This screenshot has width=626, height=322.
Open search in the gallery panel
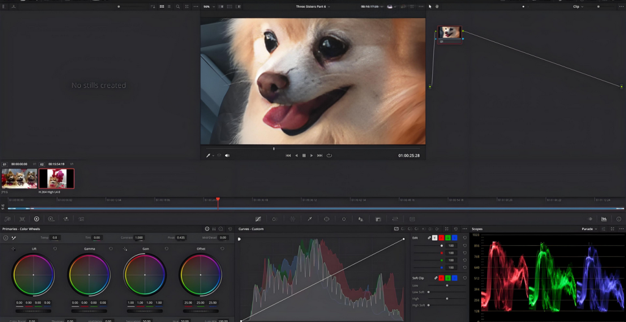point(178,7)
